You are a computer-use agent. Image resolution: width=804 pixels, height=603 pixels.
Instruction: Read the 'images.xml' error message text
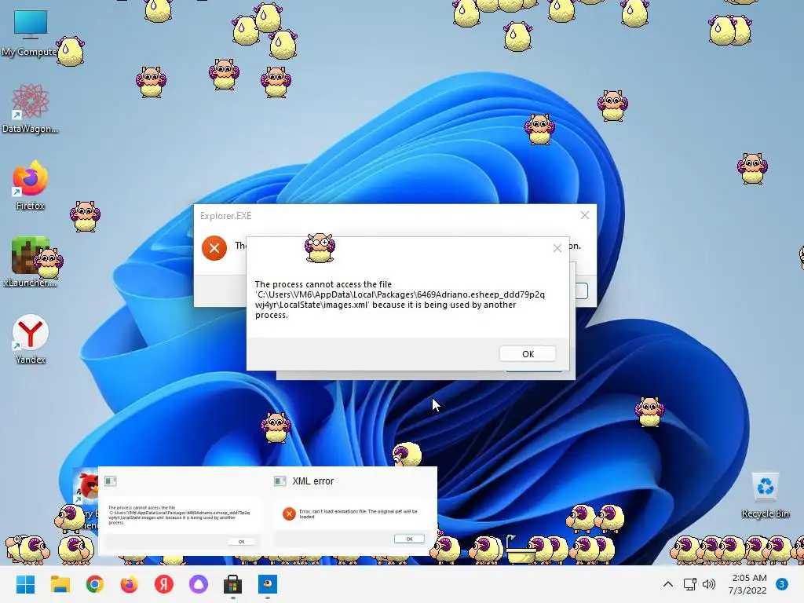pos(400,299)
